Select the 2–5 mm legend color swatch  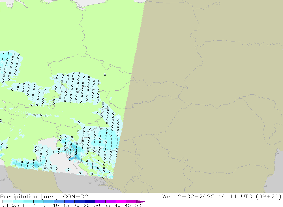38,201
